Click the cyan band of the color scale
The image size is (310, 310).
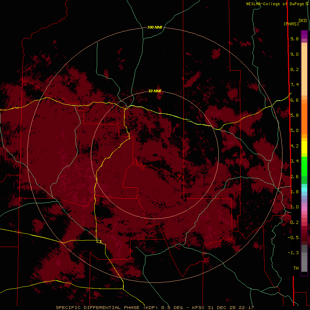(304, 189)
